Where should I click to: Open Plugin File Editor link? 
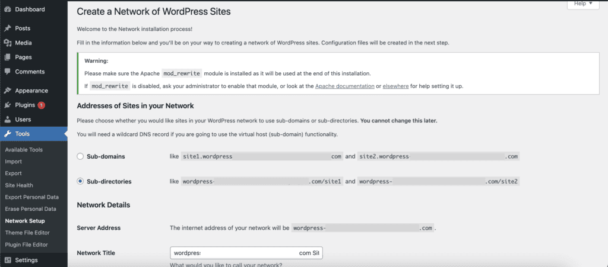pos(26,245)
